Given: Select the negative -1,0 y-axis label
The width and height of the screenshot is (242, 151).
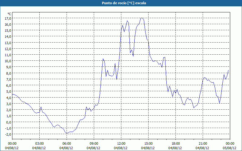Looking at the screenshot, I should (x=8, y=128).
